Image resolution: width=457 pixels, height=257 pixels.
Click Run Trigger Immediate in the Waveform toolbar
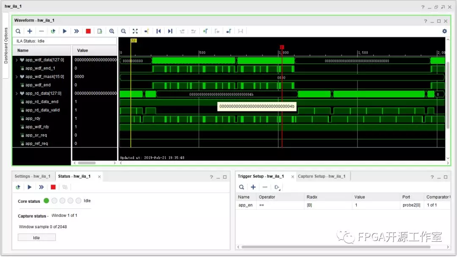point(76,31)
